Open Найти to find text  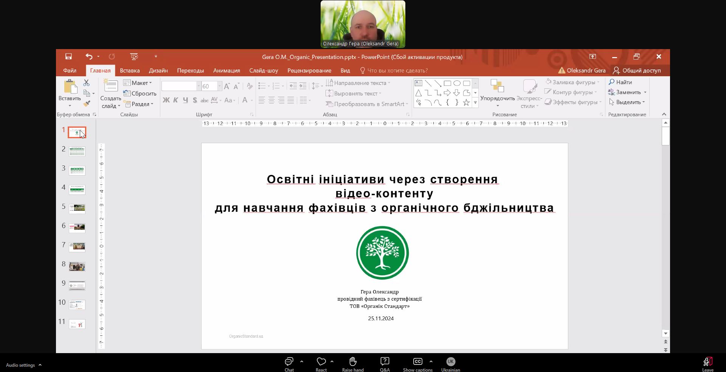pos(620,82)
